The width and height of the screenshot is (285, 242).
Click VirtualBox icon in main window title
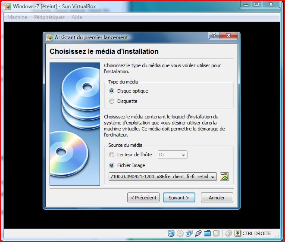[x=7, y=6]
